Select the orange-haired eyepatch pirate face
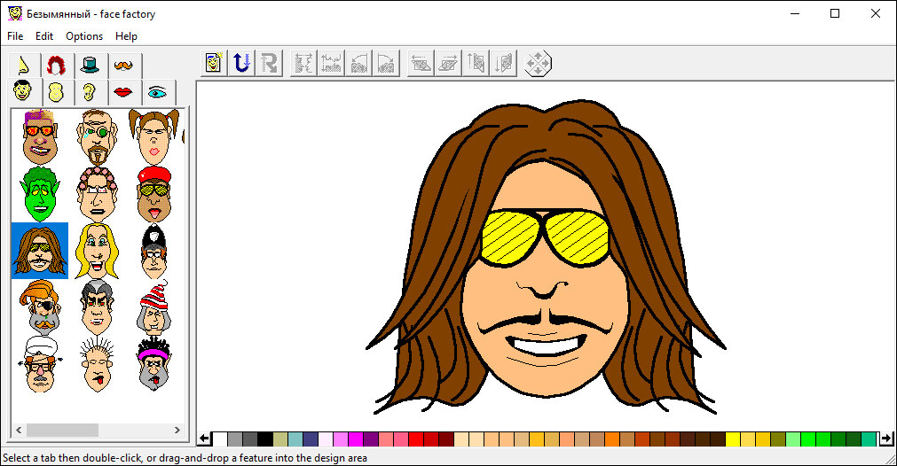The width and height of the screenshot is (897, 466). coord(39,307)
